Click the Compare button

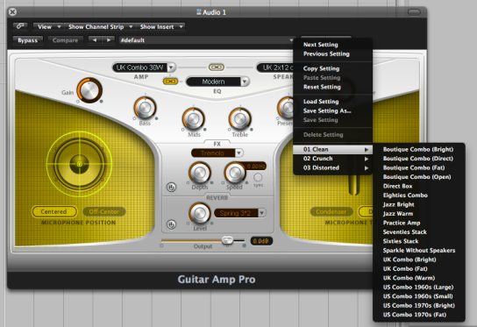click(x=65, y=40)
